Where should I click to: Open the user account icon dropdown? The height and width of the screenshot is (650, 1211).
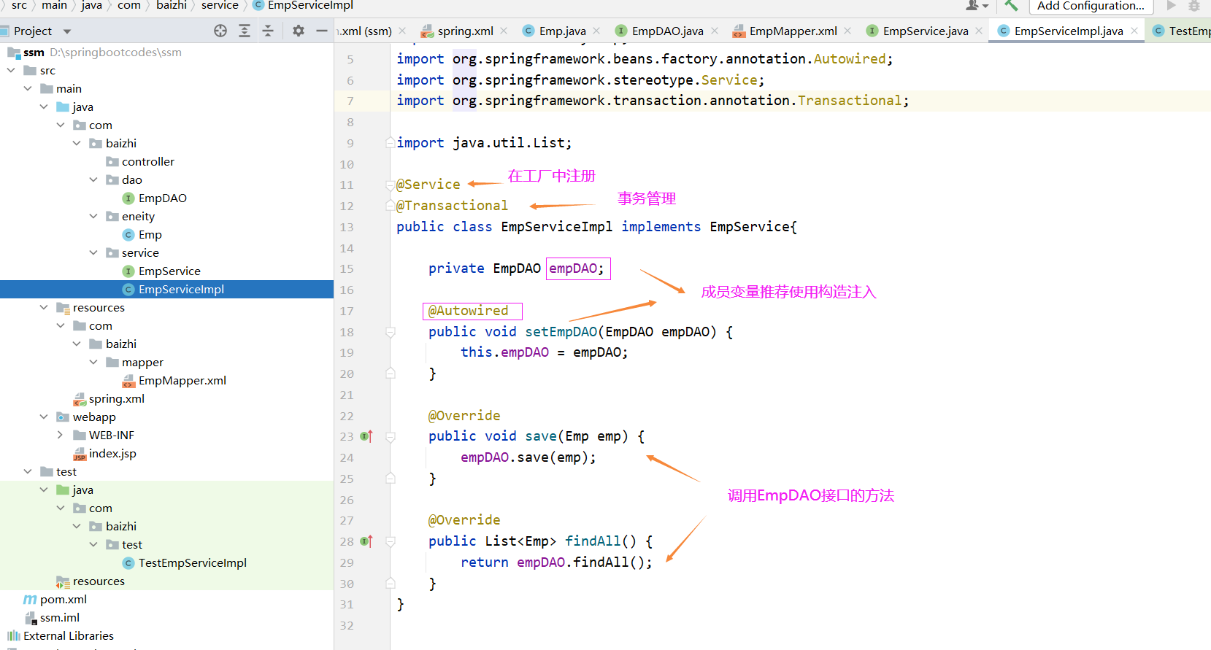click(977, 5)
